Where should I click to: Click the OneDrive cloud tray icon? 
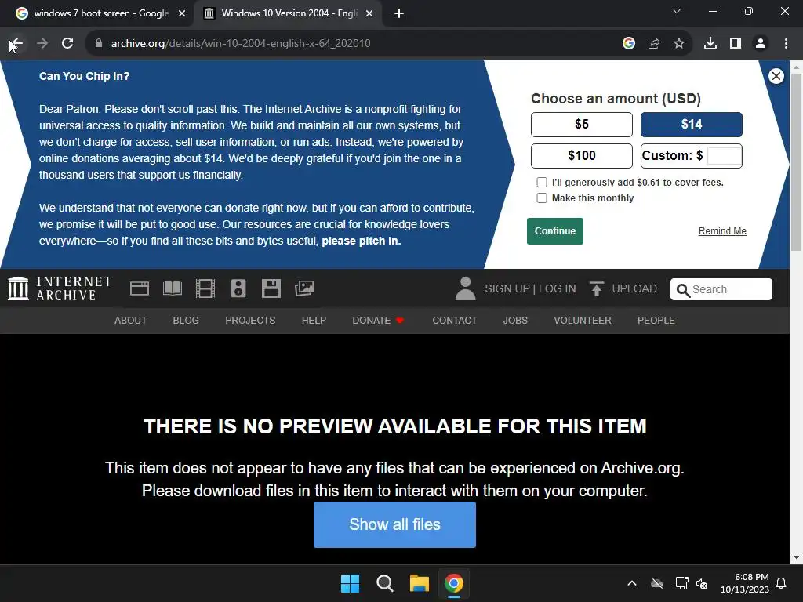(x=657, y=583)
